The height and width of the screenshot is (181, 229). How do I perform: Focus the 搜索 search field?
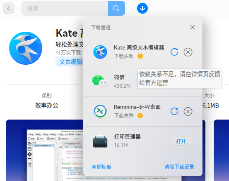[65, 8]
